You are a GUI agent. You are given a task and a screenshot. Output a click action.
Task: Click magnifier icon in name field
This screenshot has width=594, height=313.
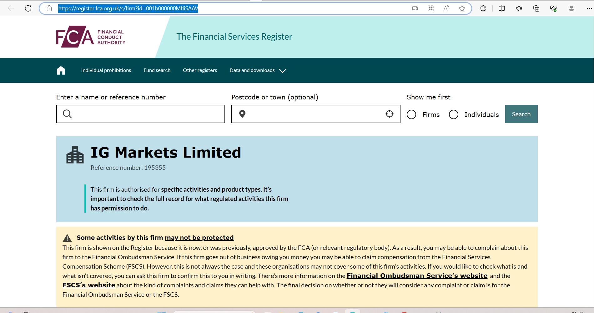click(67, 114)
